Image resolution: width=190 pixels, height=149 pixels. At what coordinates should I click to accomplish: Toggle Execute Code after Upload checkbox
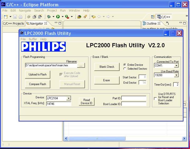click(x=61, y=74)
